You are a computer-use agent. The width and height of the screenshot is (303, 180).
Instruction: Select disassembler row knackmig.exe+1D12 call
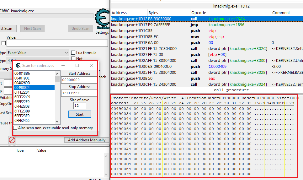207,19
